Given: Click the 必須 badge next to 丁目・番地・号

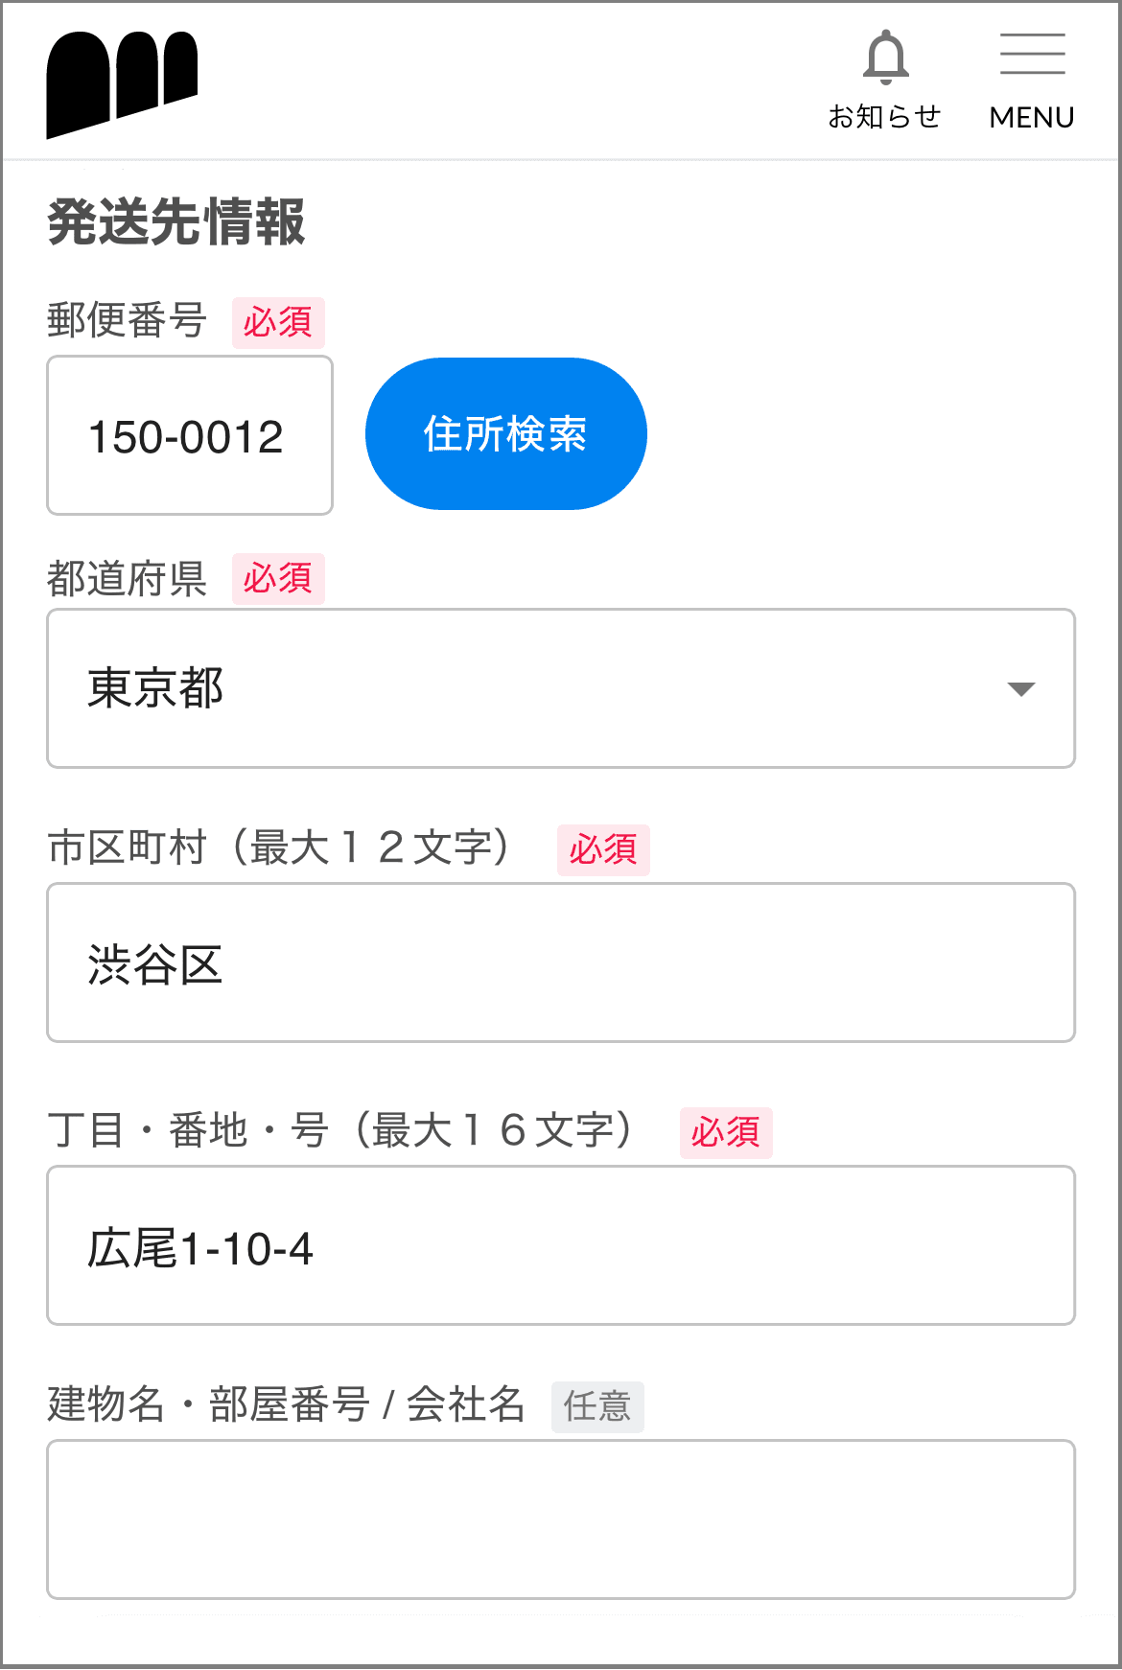Looking at the screenshot, I should pyautogui.click(x=726, y=1132).
